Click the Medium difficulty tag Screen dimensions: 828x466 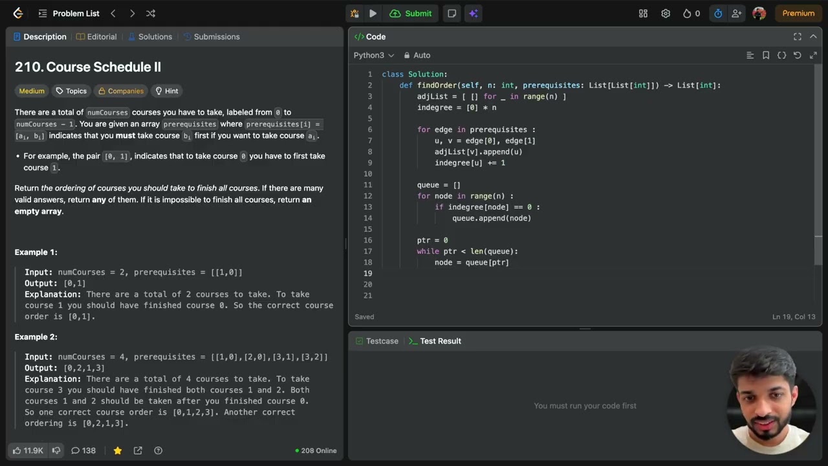[32, 91]
